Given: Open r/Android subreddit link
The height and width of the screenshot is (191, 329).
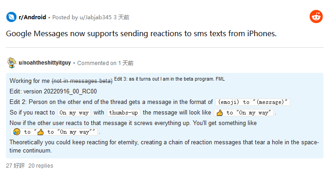Looking at the screenshot, I should tap(32, 17).
